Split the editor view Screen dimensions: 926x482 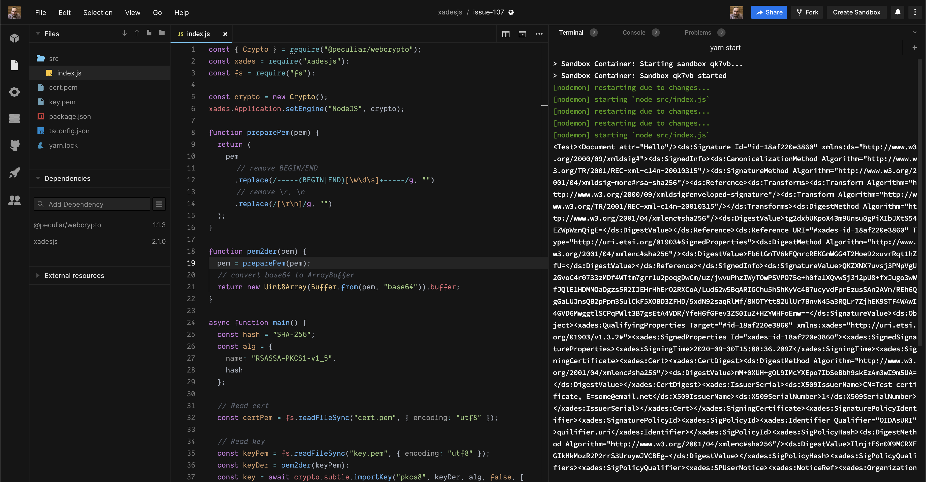pyautogui.click(x=506, y=34)
